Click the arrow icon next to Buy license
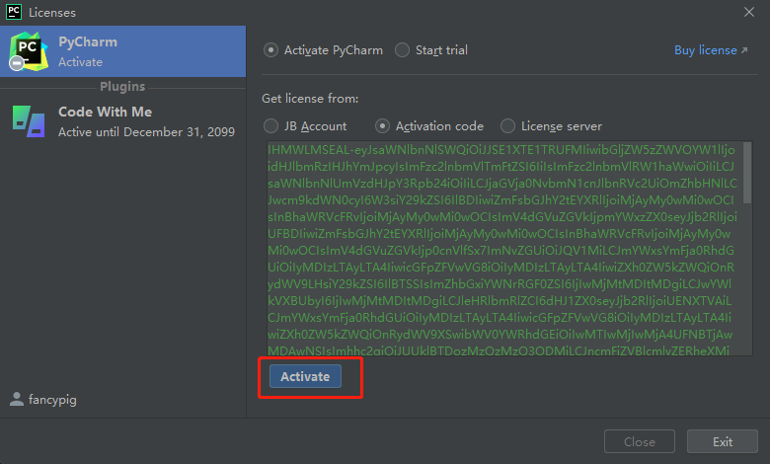Screen dimensions: 770x464 tap(745, 50)
